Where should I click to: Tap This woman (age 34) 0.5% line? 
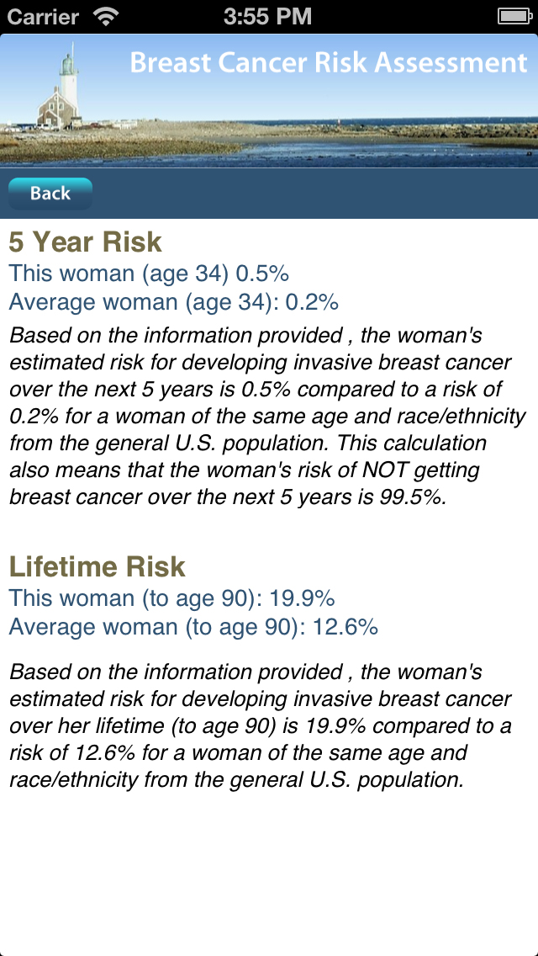click(x=149, y=274)
